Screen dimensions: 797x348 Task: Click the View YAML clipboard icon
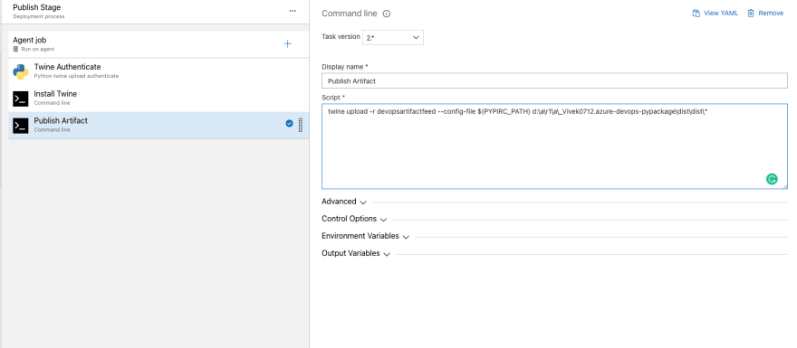pyautogui.click(x=696, y=14)
